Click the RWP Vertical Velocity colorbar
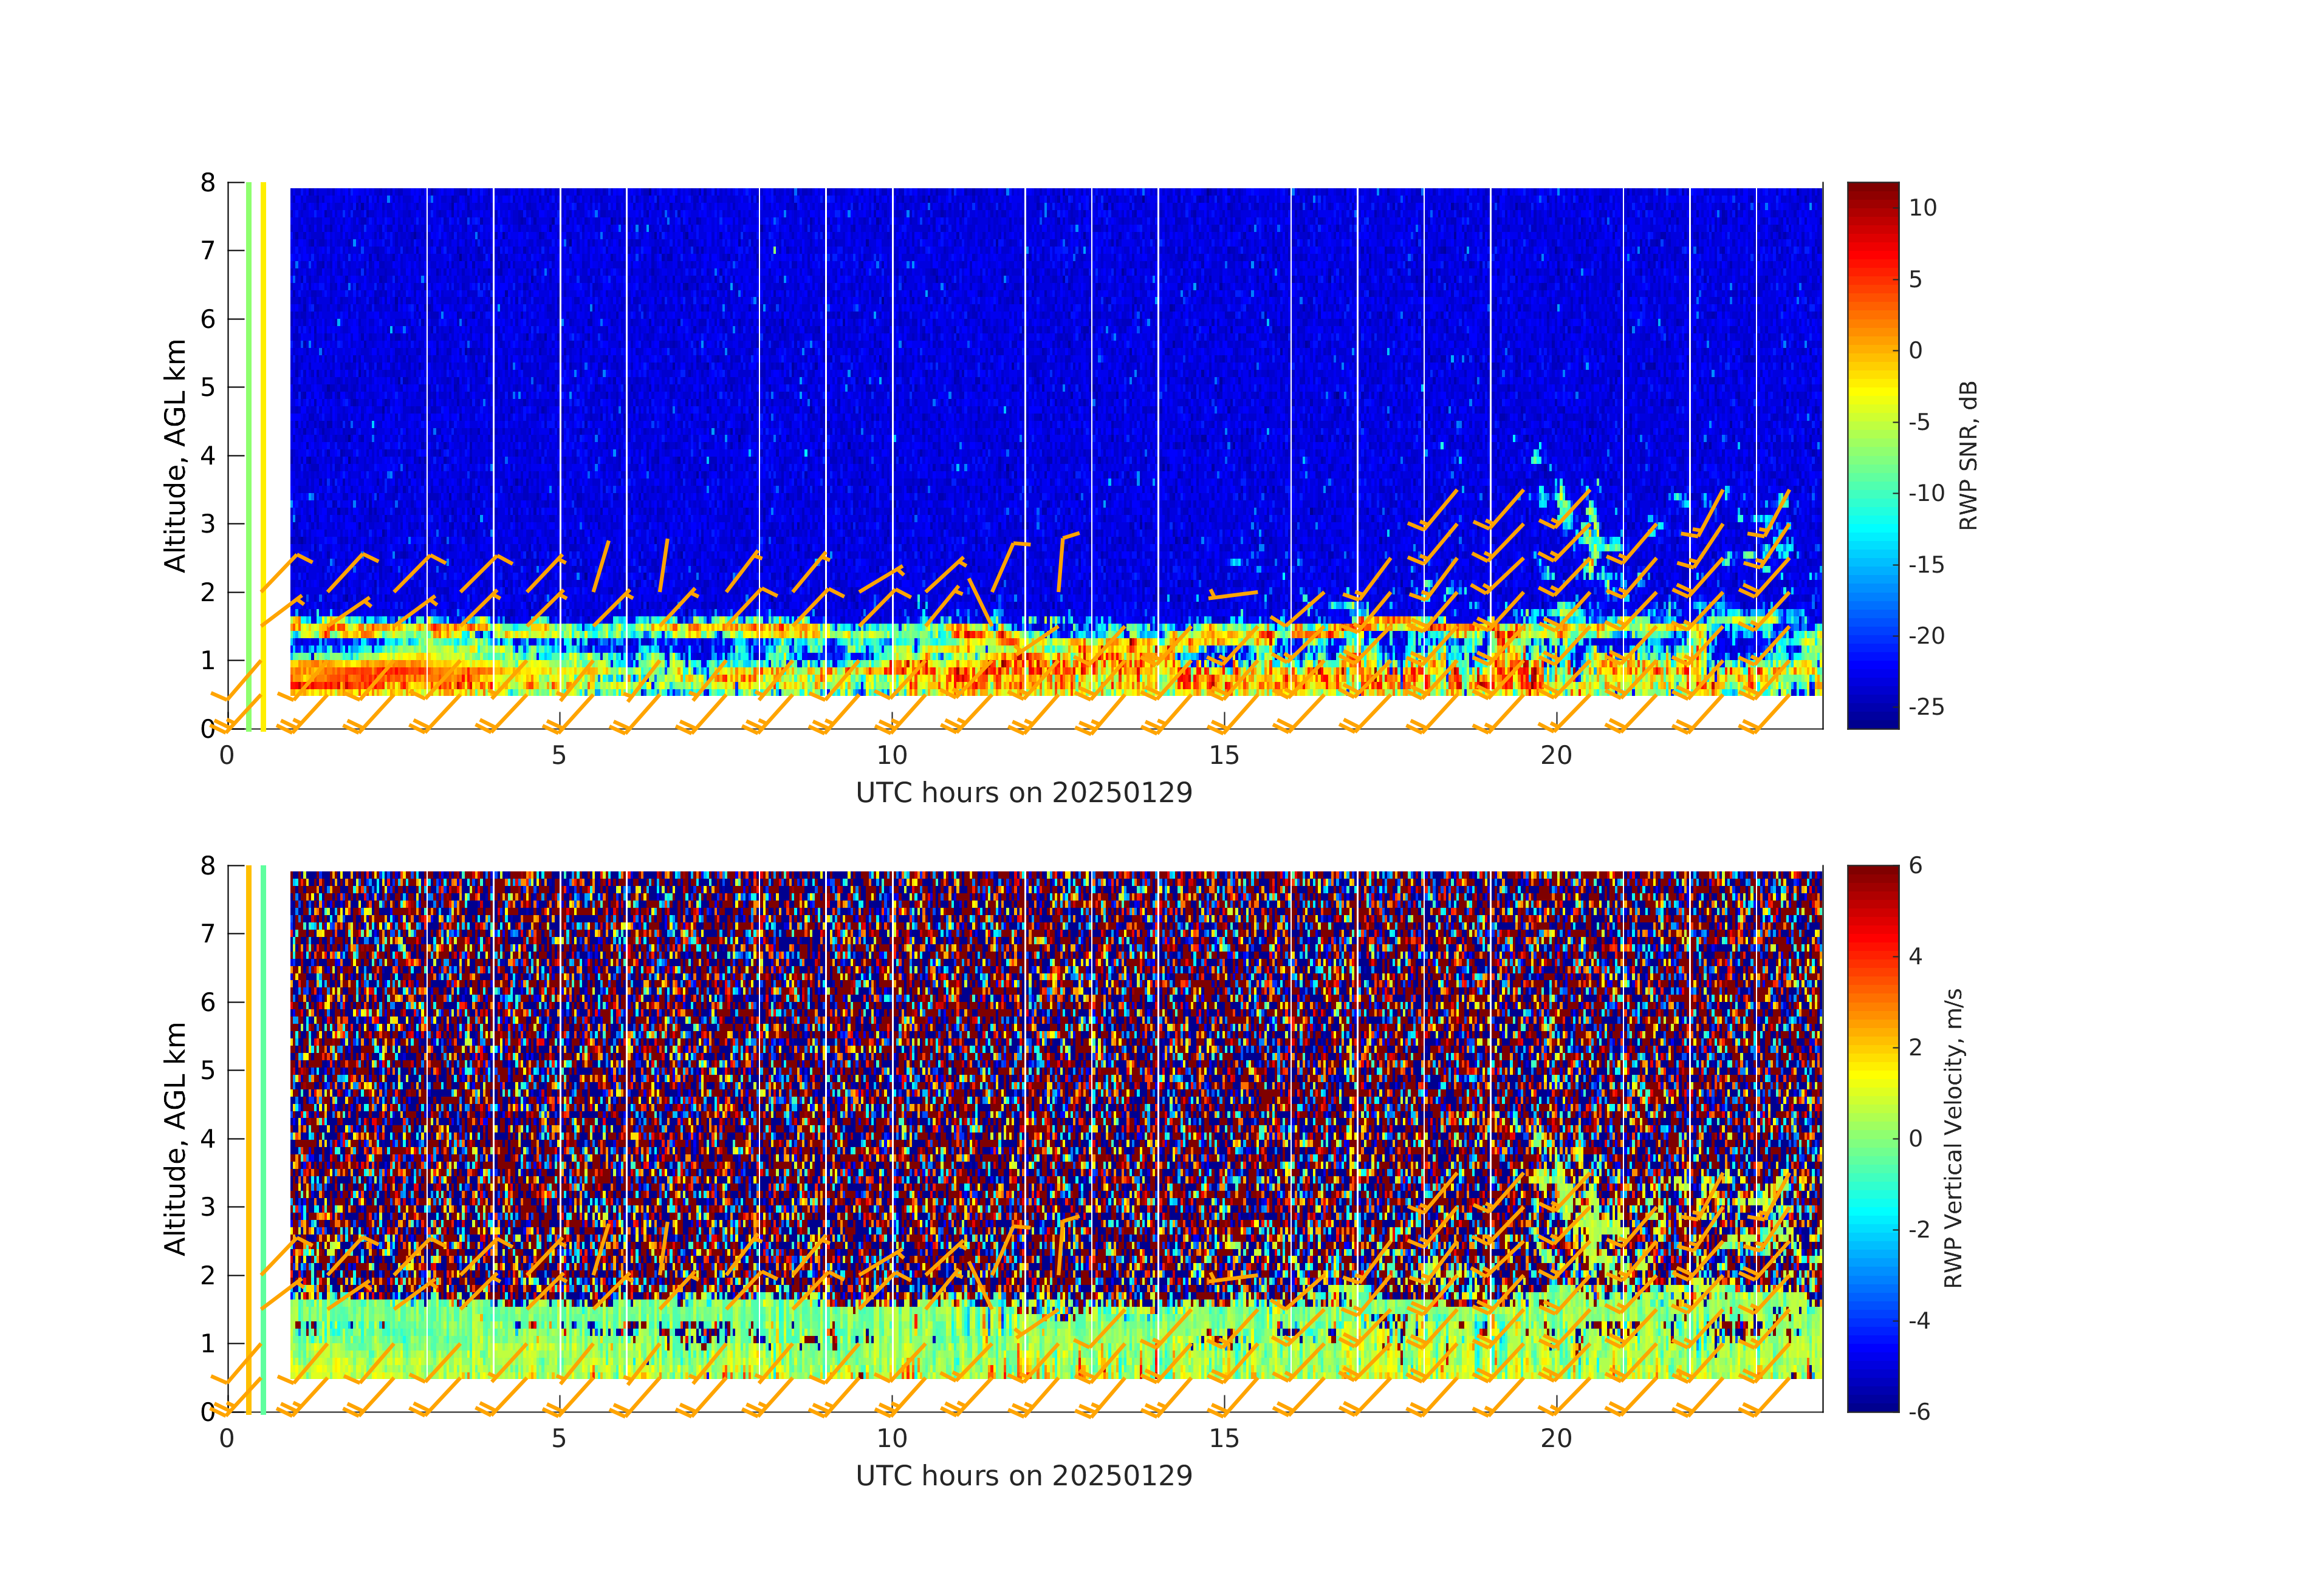Screen dimensions: 2324x1594 1872,1139
